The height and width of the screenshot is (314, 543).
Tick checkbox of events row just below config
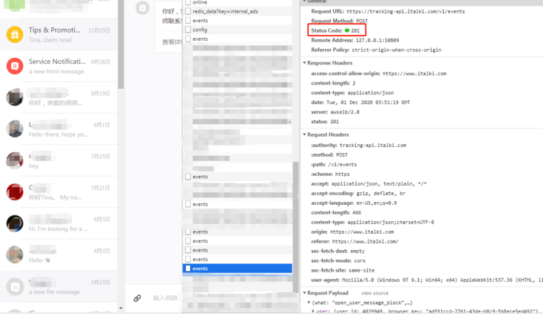pos(188,39)
